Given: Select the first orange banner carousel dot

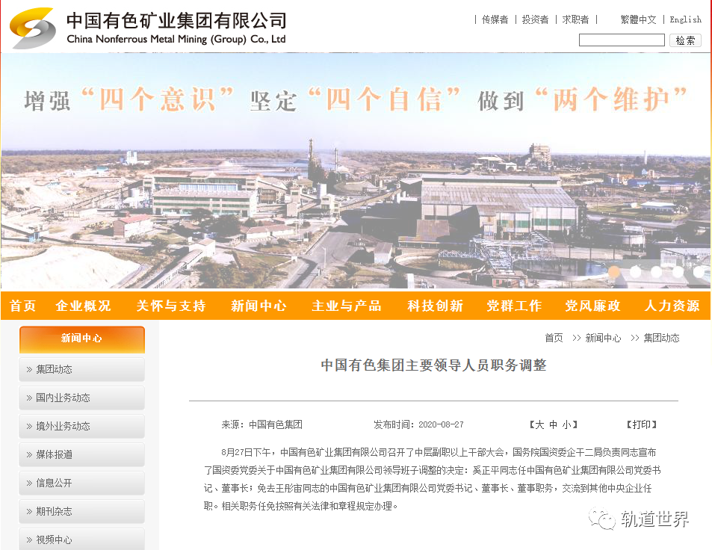Looking at the screenshot, I should tap(614, 271).
